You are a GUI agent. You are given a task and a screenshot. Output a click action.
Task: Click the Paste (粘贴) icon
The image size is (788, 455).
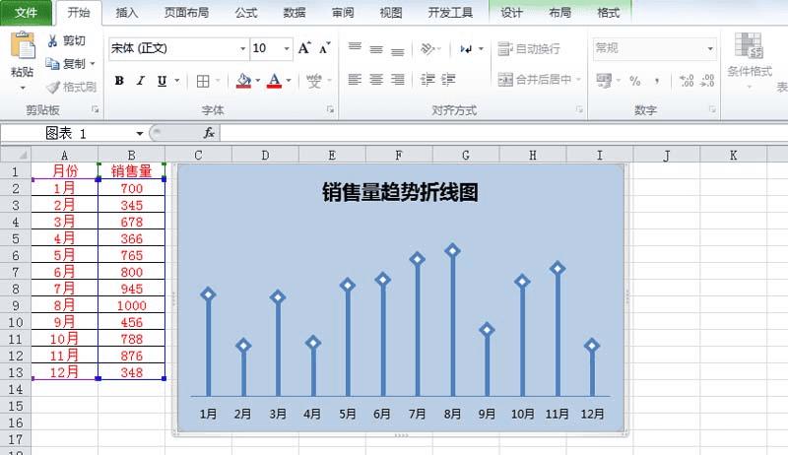point(23,46)
